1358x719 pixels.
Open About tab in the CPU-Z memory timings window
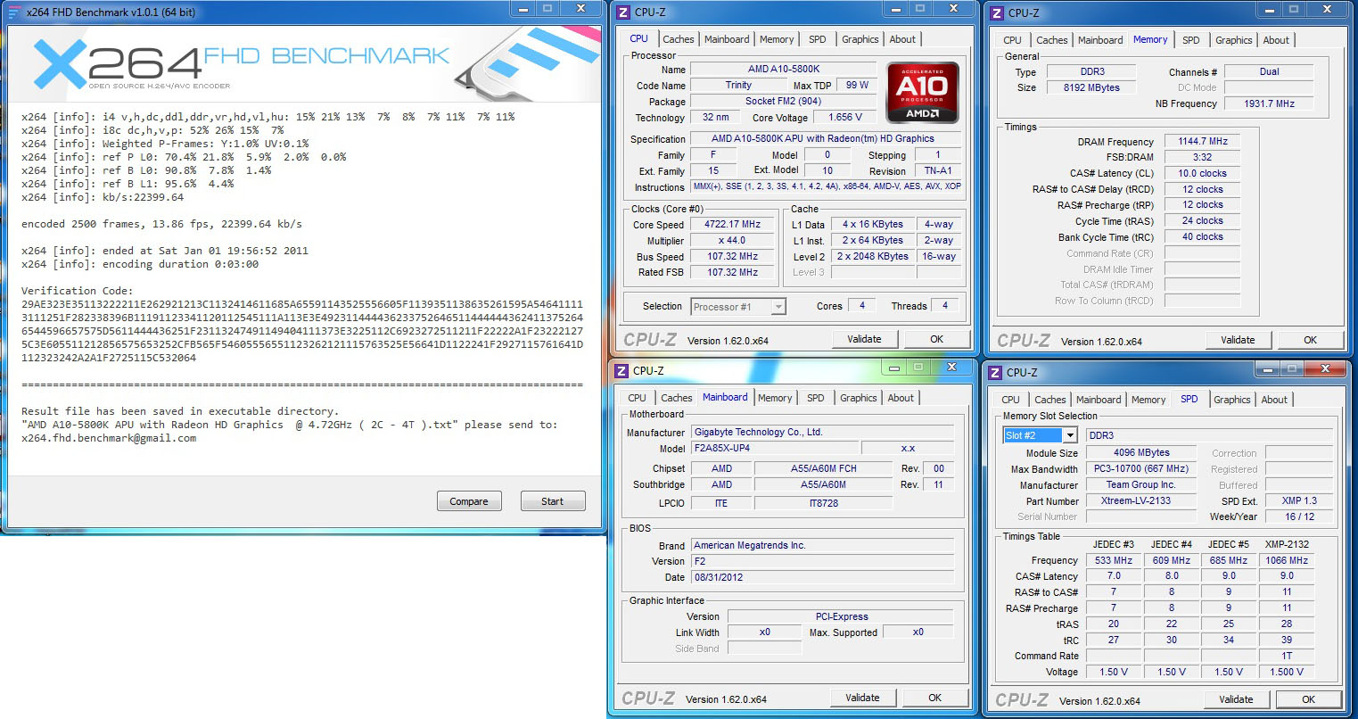coord(1276,40)
